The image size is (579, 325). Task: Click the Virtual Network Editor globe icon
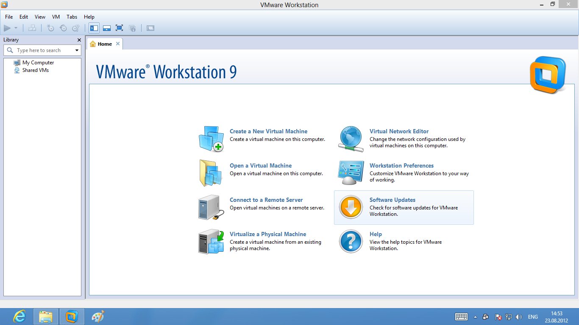pos(351,139)
